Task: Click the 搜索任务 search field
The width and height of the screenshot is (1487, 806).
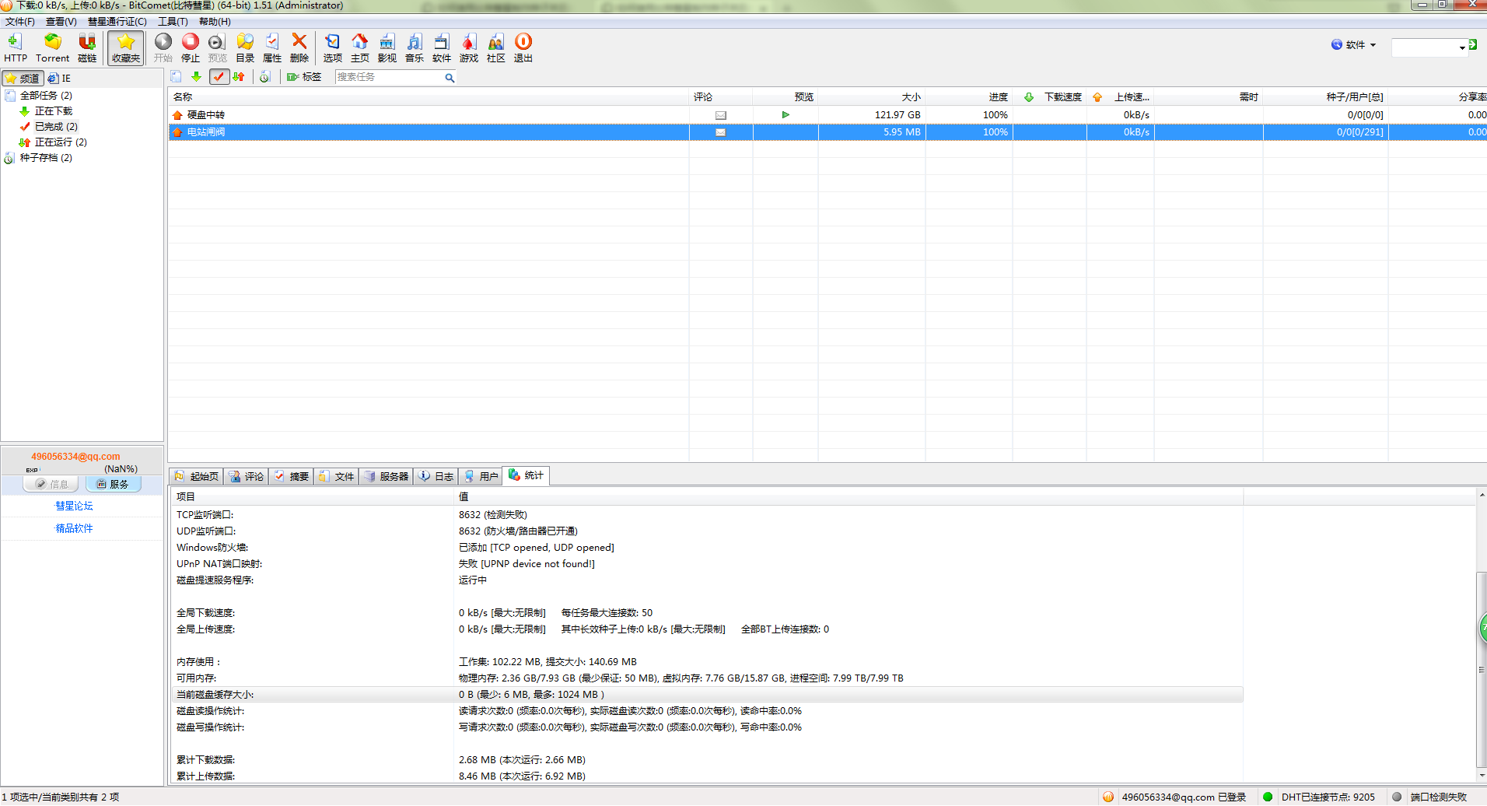Action: (x=389, y=77)
